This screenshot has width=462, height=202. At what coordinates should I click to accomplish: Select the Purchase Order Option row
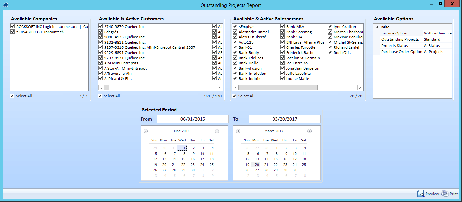(401, 52)
